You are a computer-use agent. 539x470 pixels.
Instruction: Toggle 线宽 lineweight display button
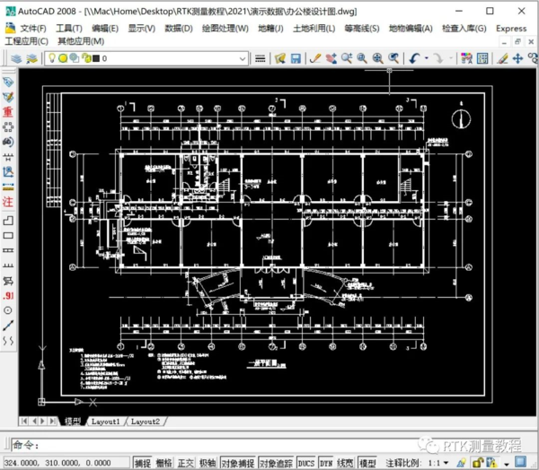[x=345, y=463]
